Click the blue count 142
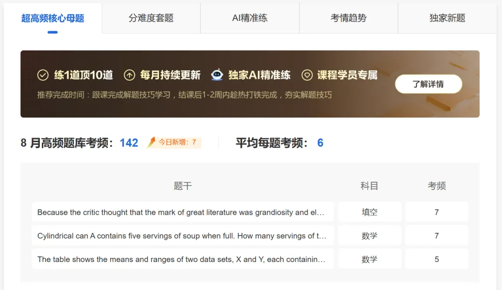Screen dimensions: 502x290 pyautogui.click(x=128, y=143)
